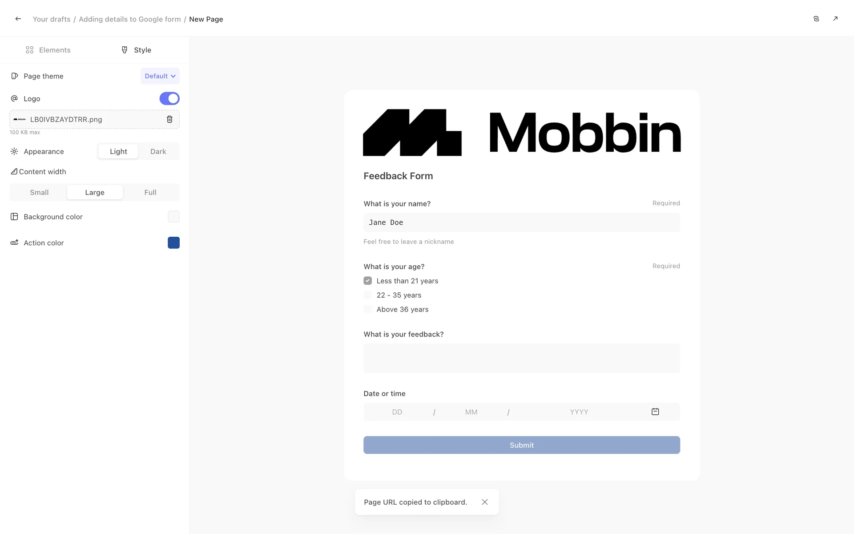
Task: Click the logo file thumbnail icon
Action: click(x=20, y=119)
